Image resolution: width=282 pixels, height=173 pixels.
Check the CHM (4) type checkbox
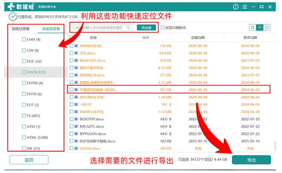click(24, 39)
